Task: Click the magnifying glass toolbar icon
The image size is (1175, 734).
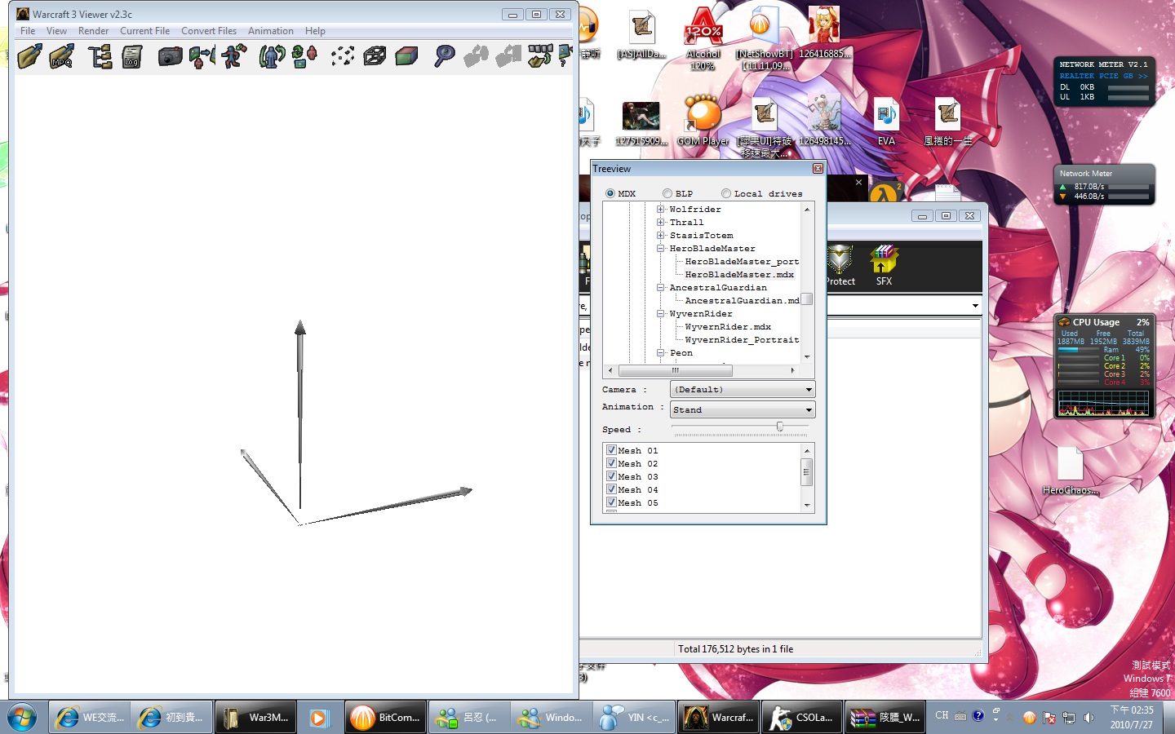Action: (445, 56)
